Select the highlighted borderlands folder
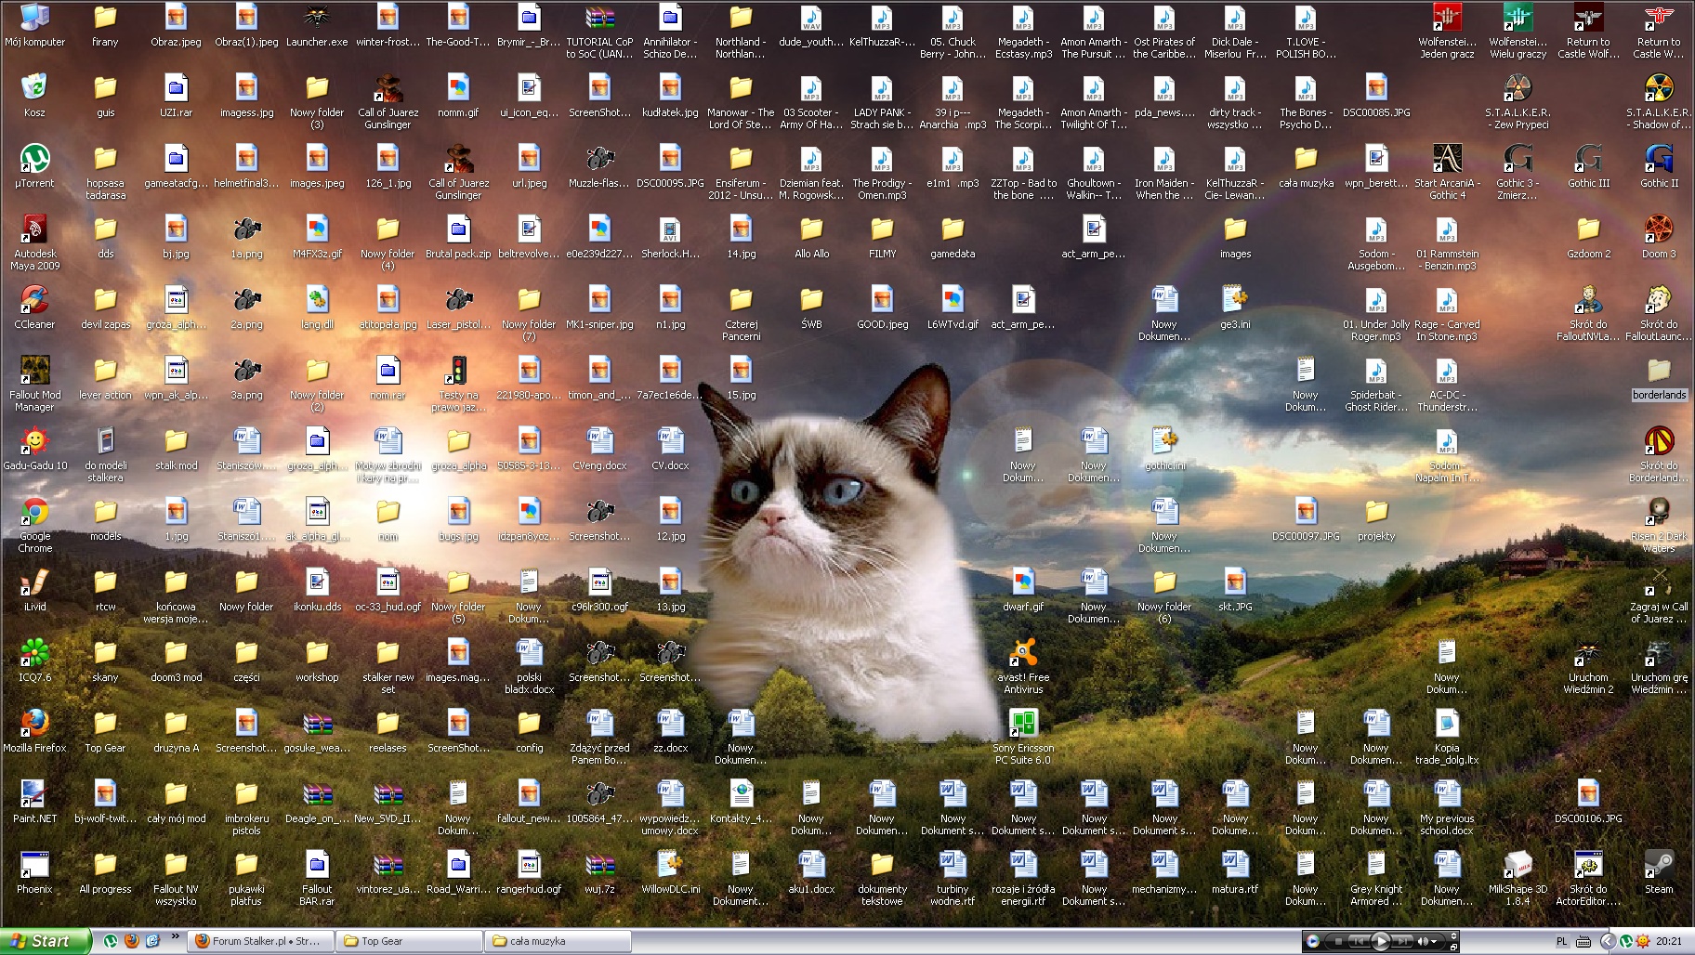This screenshot has width=1695, height=955. click(1659, 378)
